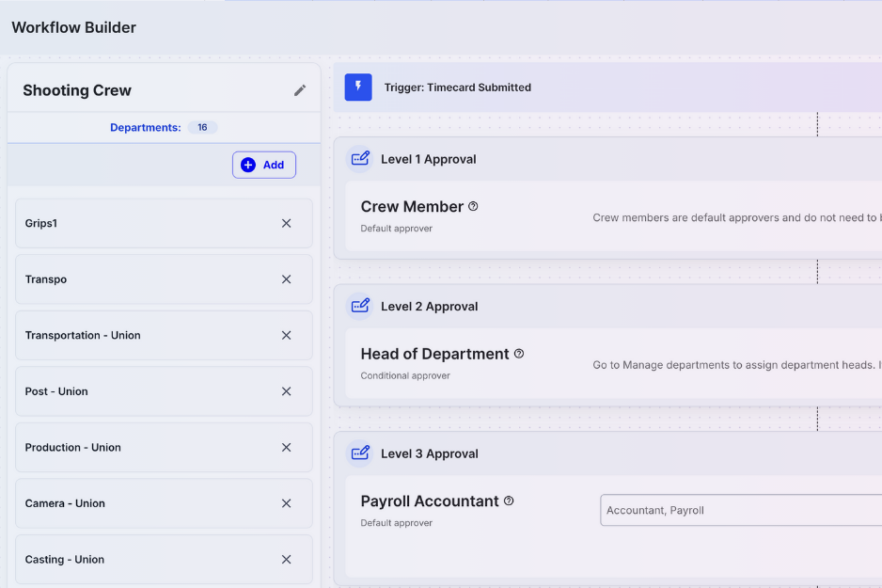Click help icon next to Payroll Accountant
Image resolution: width=882 pixels, height=588 pixels.
[x=509, y=501]
